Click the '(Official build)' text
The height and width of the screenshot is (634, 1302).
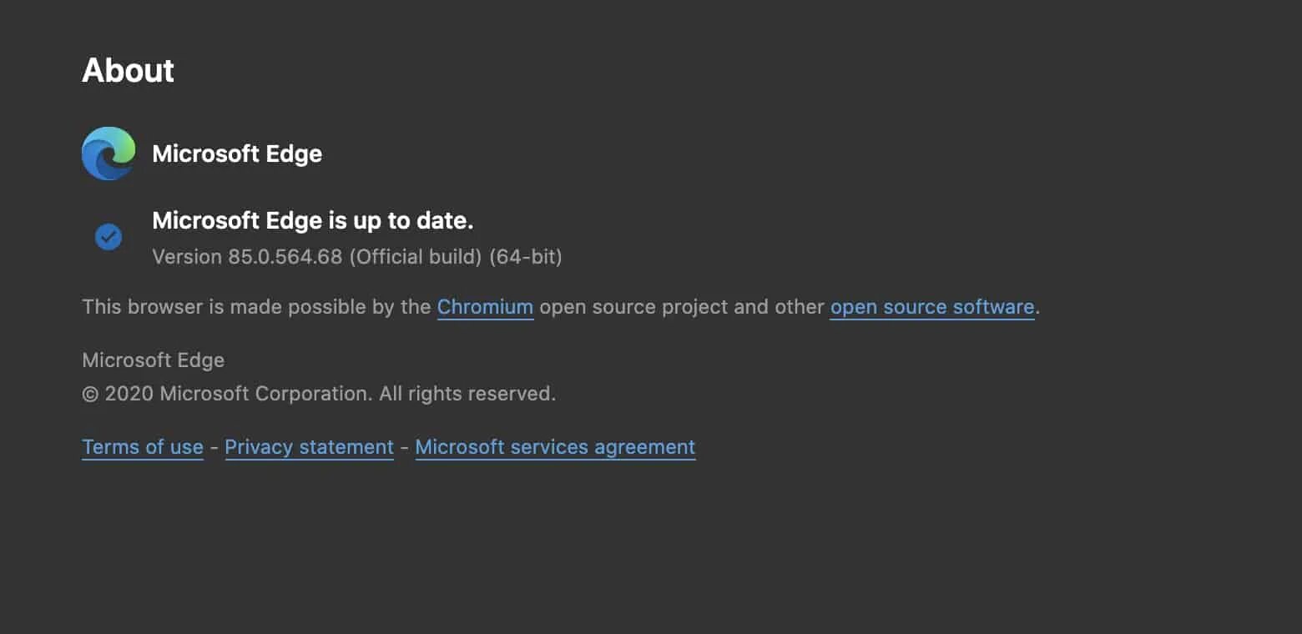(416, 257)
